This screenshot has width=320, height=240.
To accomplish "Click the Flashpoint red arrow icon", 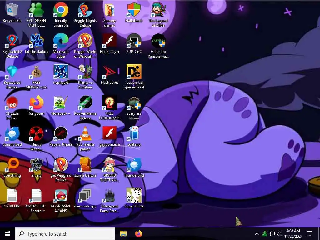I will pos(110,72).
